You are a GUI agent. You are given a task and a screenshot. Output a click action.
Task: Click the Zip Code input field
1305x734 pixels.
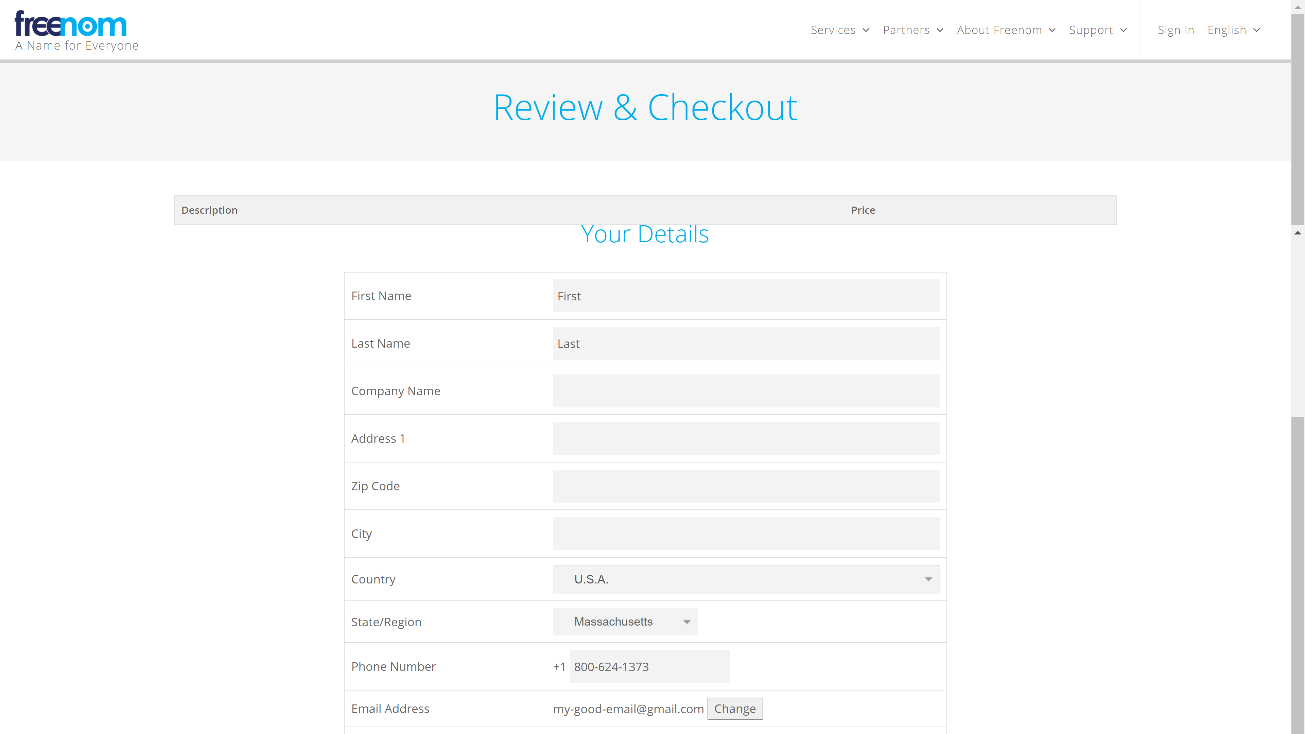coord(746,486)
